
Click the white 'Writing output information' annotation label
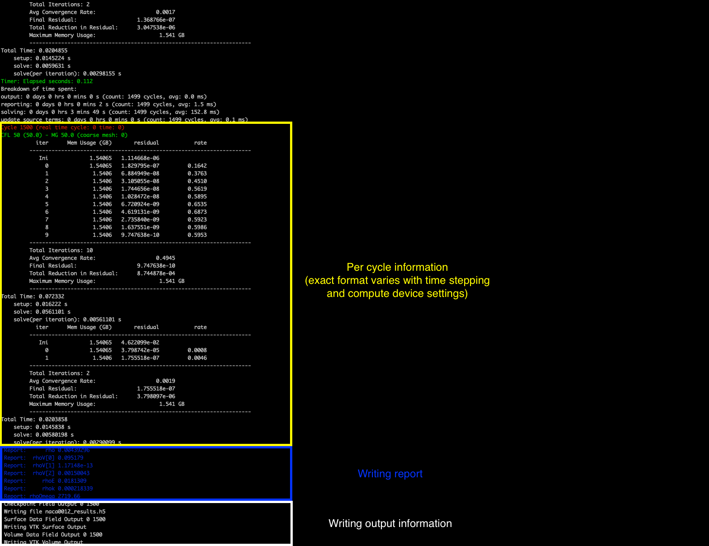(x=390, y=523)
